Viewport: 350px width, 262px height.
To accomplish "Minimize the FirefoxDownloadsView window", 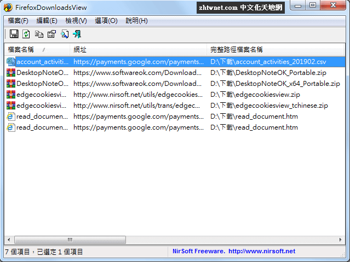I will 298,5.
